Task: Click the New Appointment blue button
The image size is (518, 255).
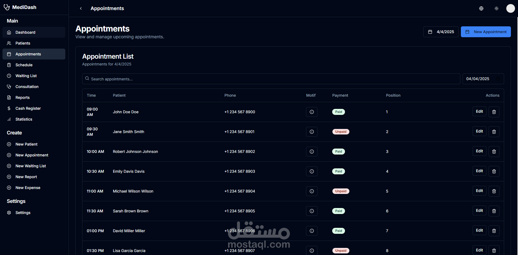Action: [x=486, y=32]
